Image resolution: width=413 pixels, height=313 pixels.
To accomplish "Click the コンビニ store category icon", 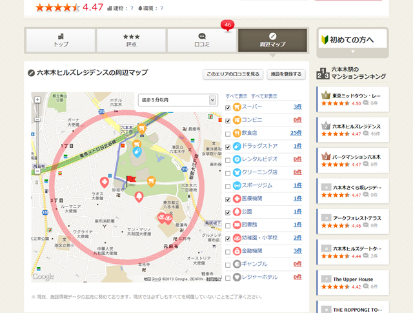I will (x=237, y=120).
